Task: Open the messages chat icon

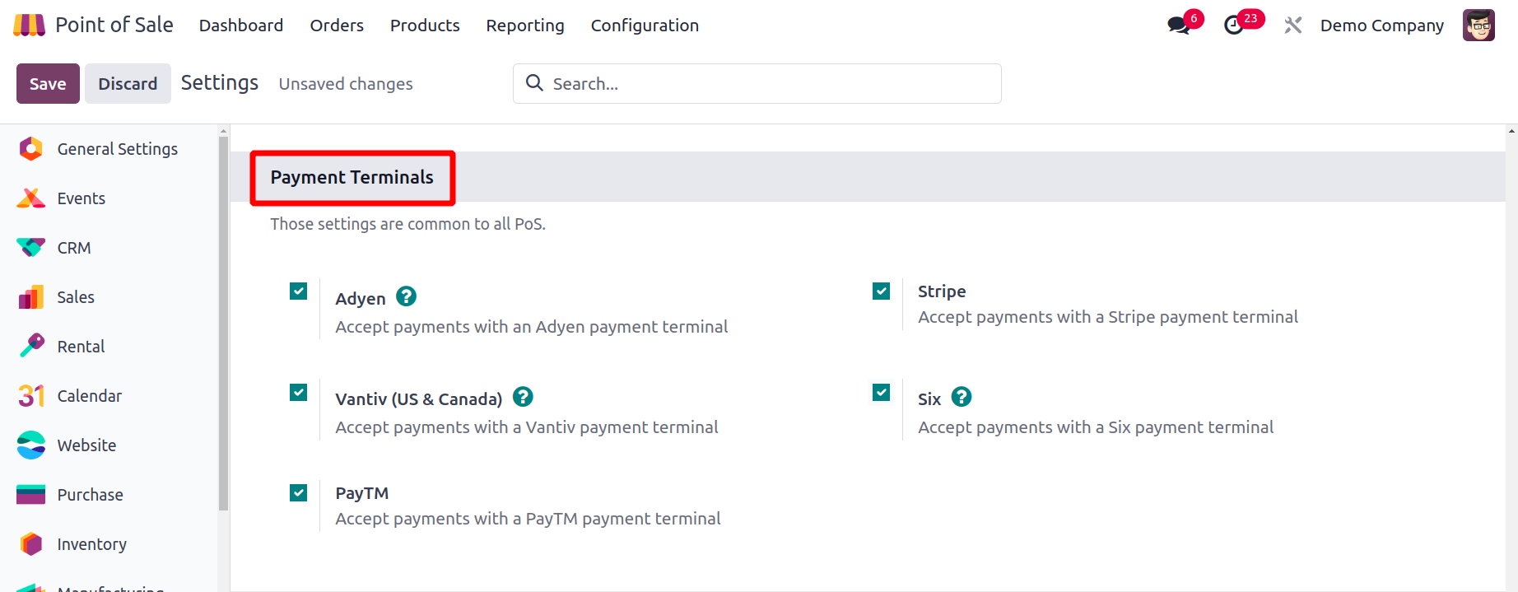Action: click(x=1179, y=26)
